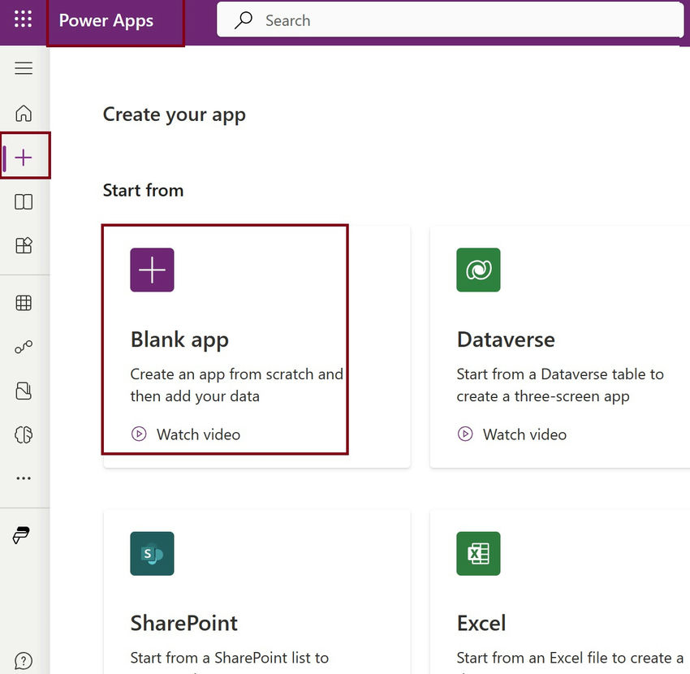The width and height of the screenshot is (690, 674).
Task: Go to Home in the sidebar
Action: point(24,113)
